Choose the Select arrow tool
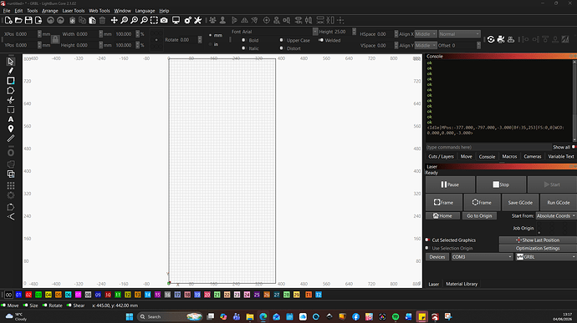577x323 pixels. 11,62
